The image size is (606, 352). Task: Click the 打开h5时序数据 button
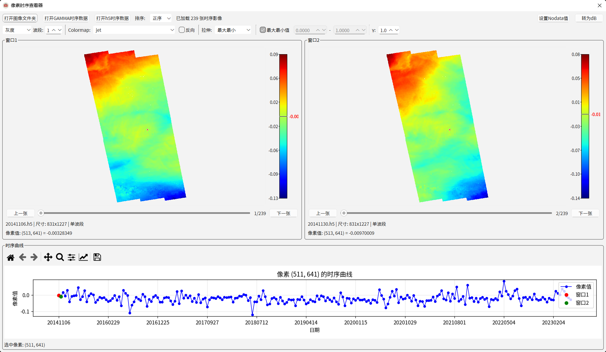(112, 18)
